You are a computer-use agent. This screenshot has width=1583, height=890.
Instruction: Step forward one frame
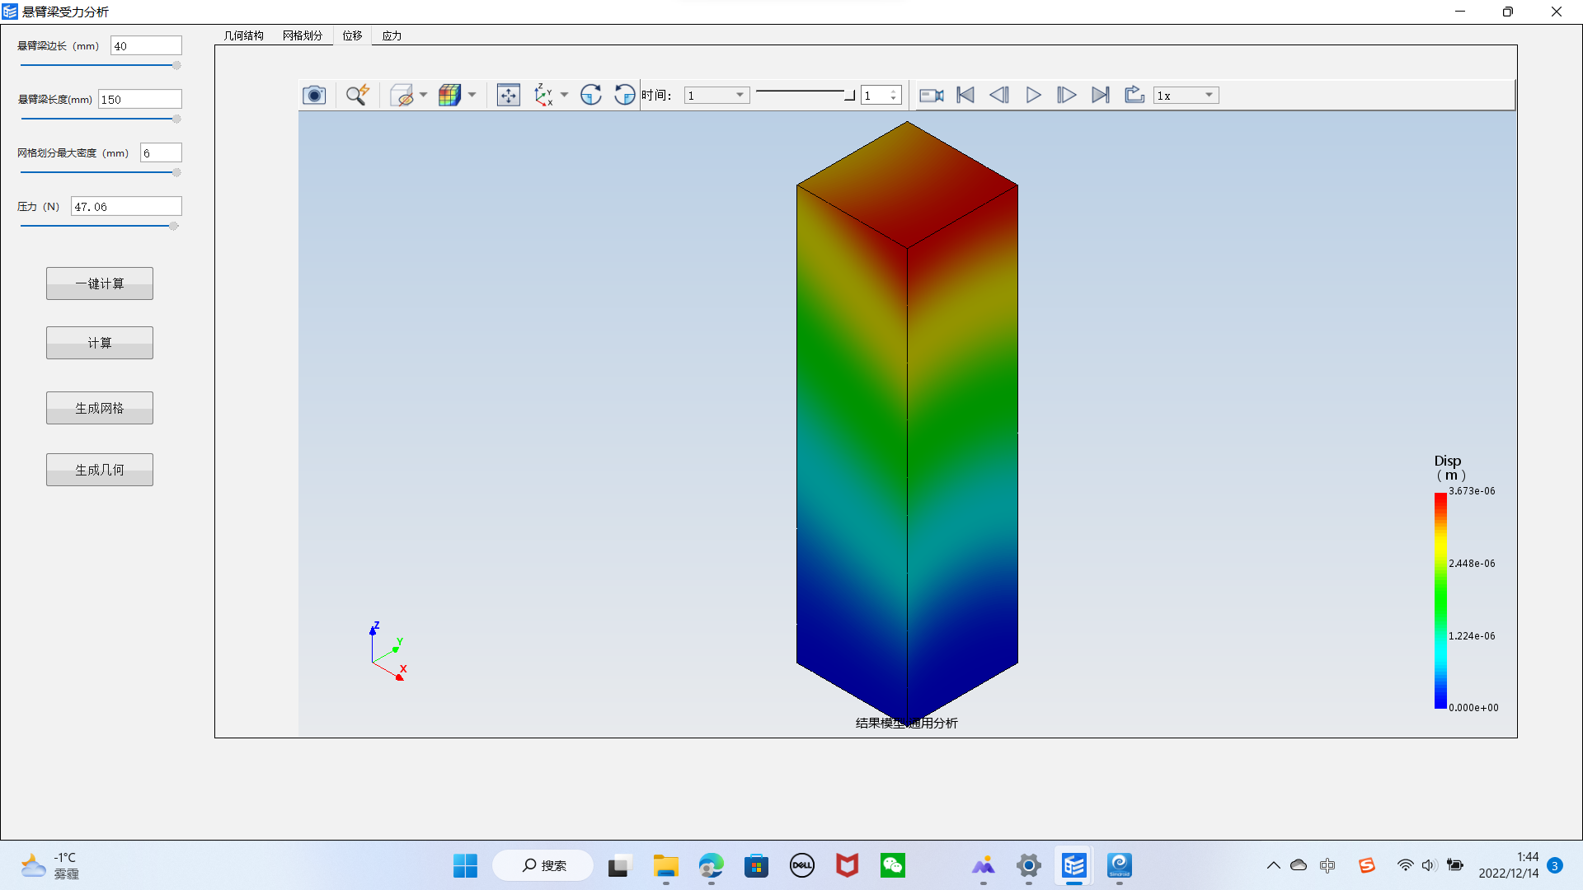1066,96
